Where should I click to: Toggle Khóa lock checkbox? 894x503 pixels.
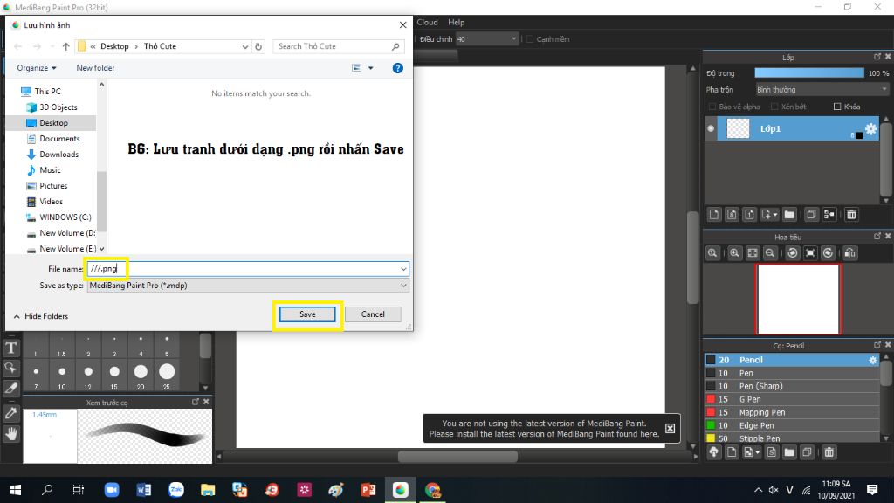click(837, 107)
